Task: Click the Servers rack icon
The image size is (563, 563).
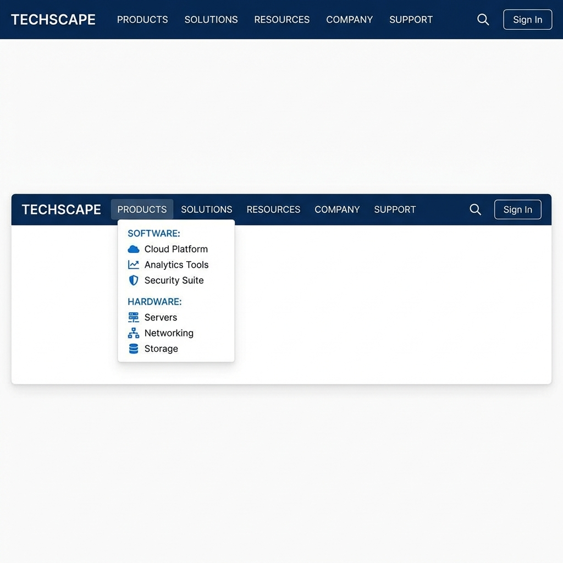Action: point(133,317)
